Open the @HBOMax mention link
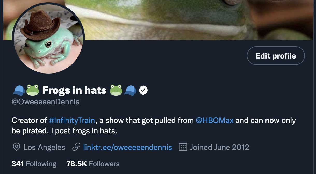The image size is (316, 174). [215, 121]
